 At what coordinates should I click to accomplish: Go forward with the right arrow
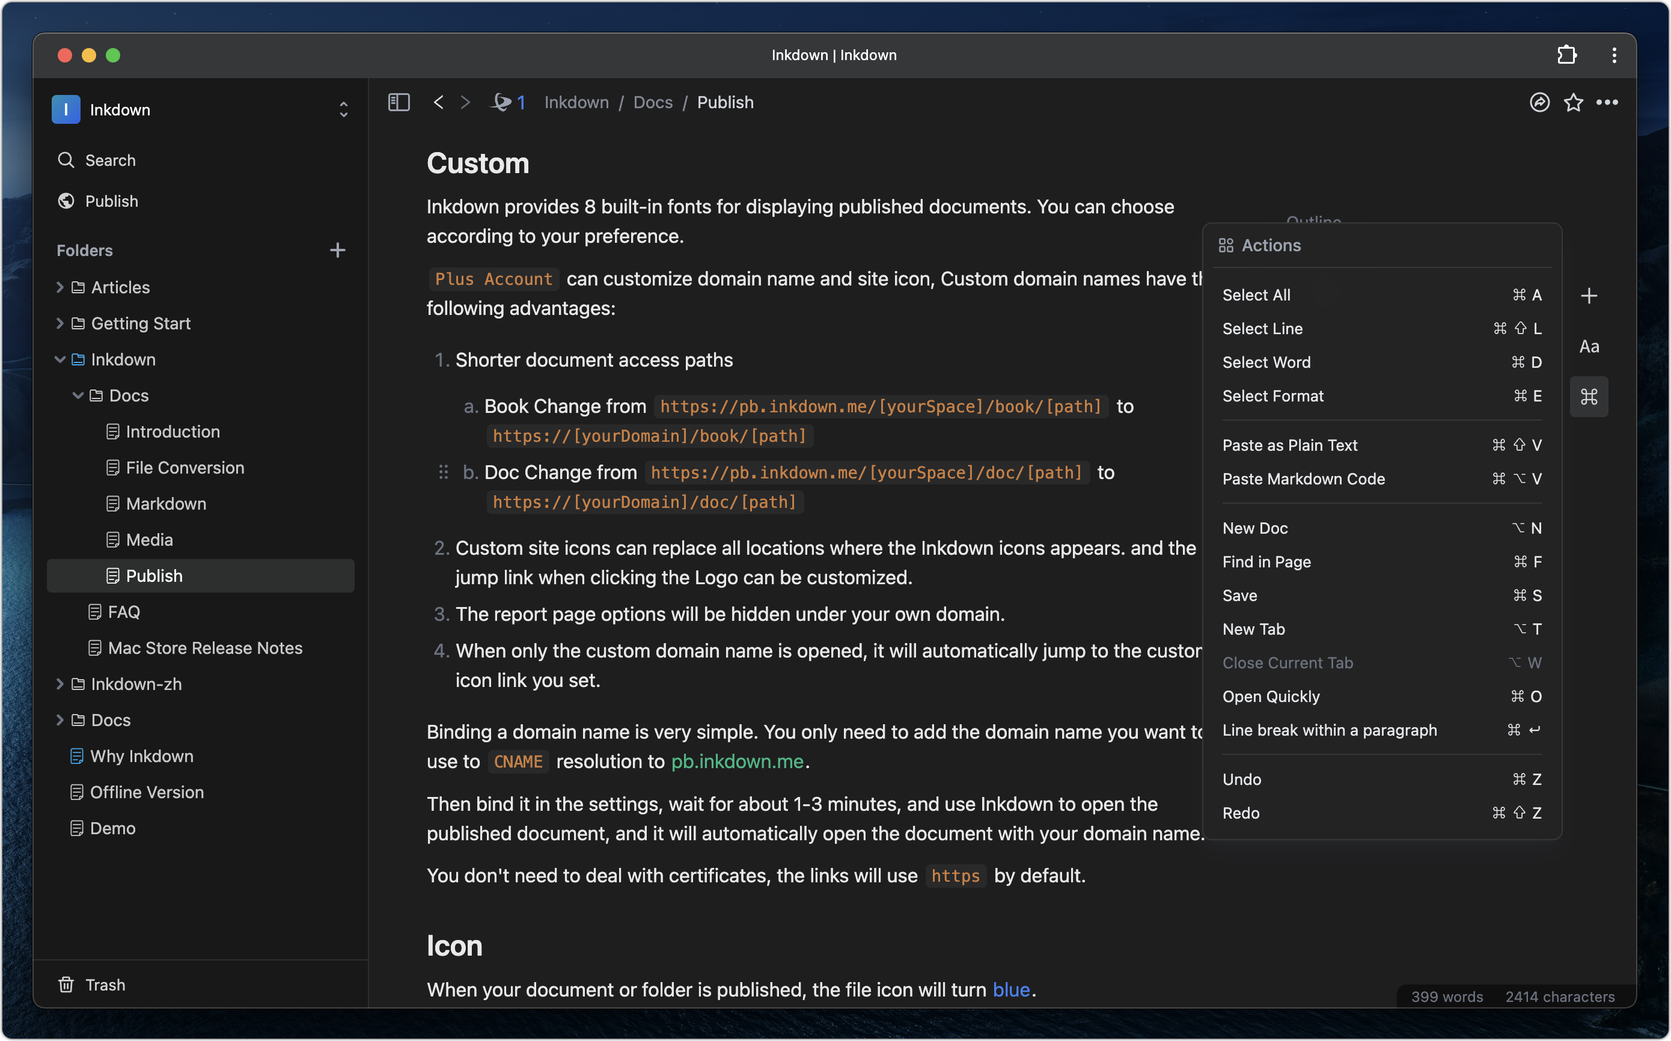pyautogui.click(x=465, y=102)
